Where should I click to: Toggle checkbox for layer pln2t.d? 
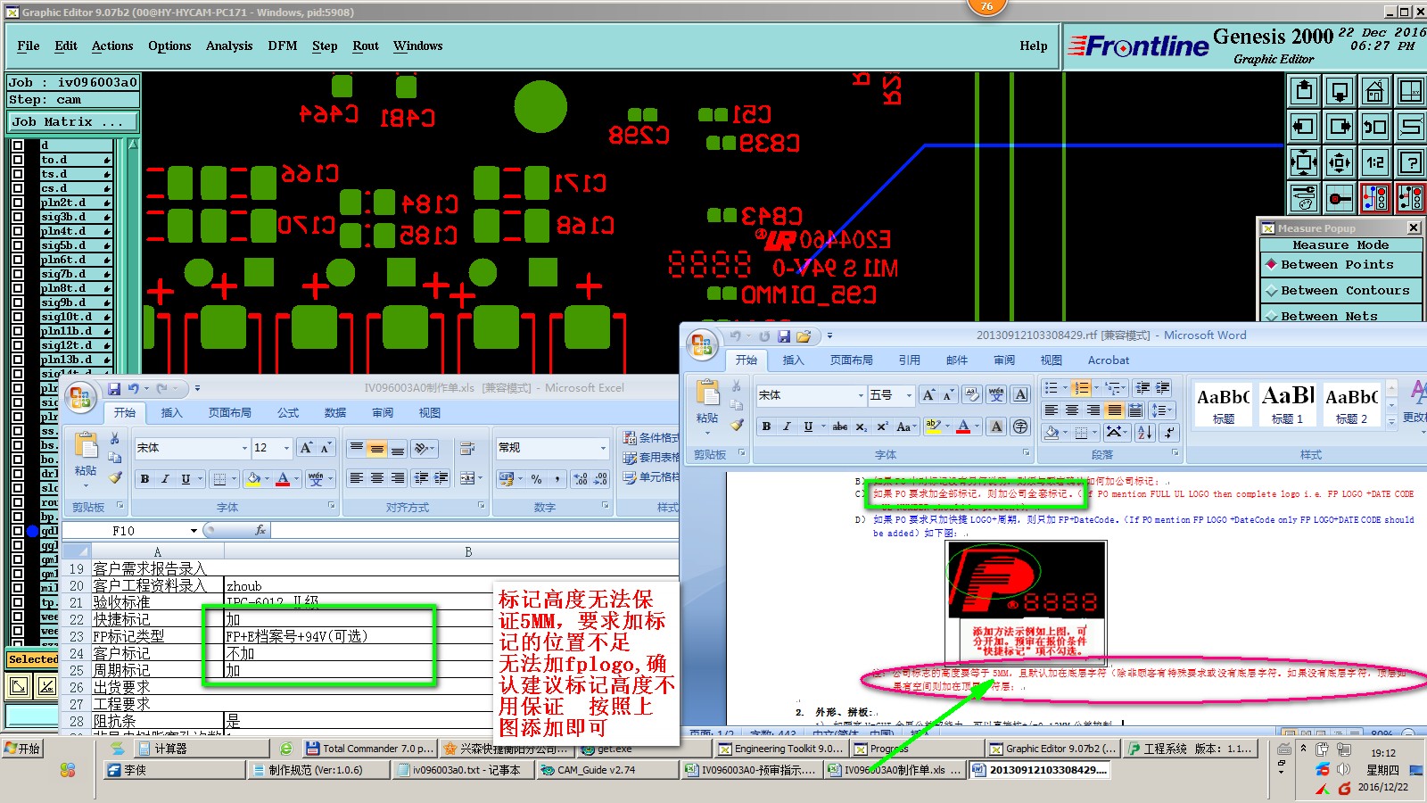click(18, 203)
